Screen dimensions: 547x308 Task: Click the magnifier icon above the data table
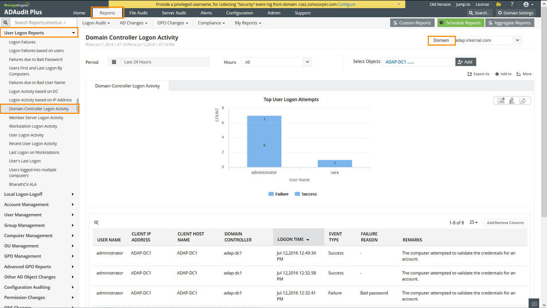[x=96, y=222]
